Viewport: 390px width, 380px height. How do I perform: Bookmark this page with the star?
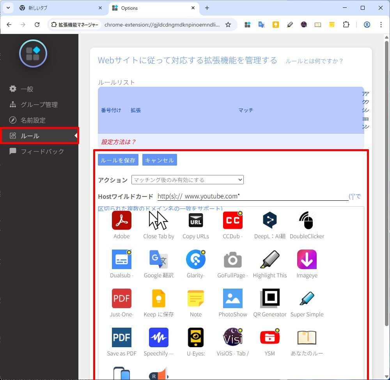pyautogui.click(x=228, y=25)
